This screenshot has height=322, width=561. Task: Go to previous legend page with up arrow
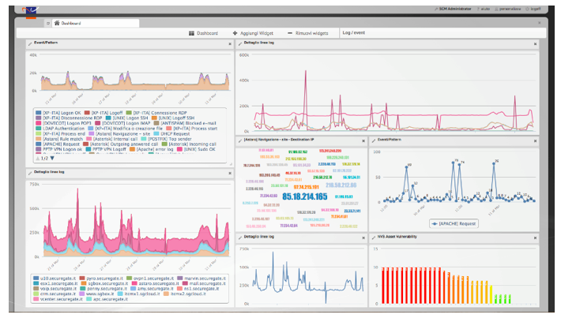[39, 158]
